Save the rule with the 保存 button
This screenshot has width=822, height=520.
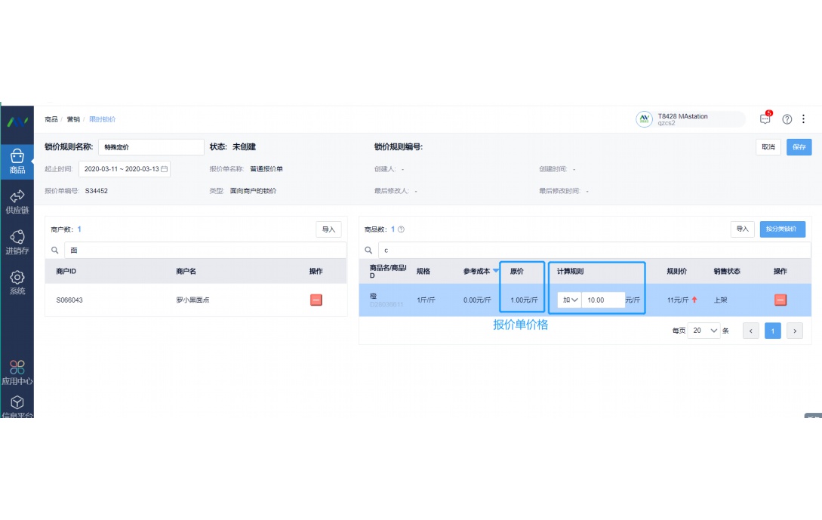point(800,147)
